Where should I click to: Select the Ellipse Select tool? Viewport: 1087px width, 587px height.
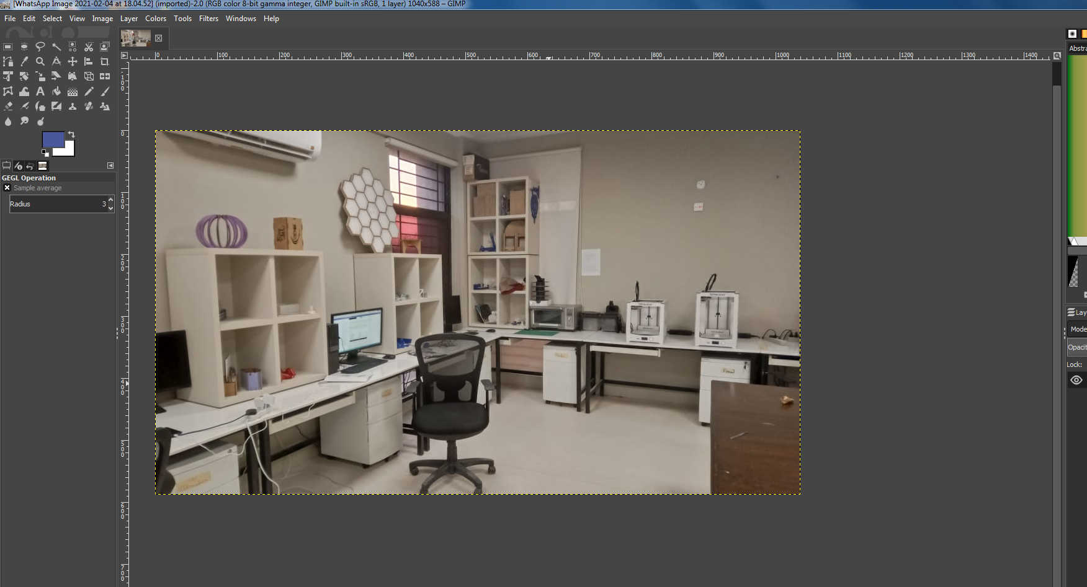(x=24, y=46)
